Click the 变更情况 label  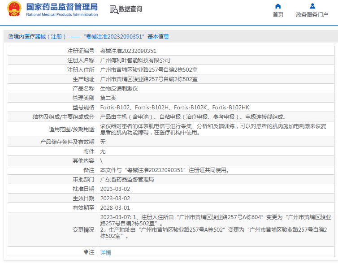83,230
